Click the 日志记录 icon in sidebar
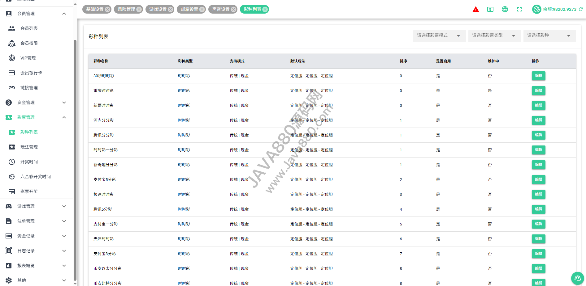Screen dimensions: 586x286 tap(9, 251)
